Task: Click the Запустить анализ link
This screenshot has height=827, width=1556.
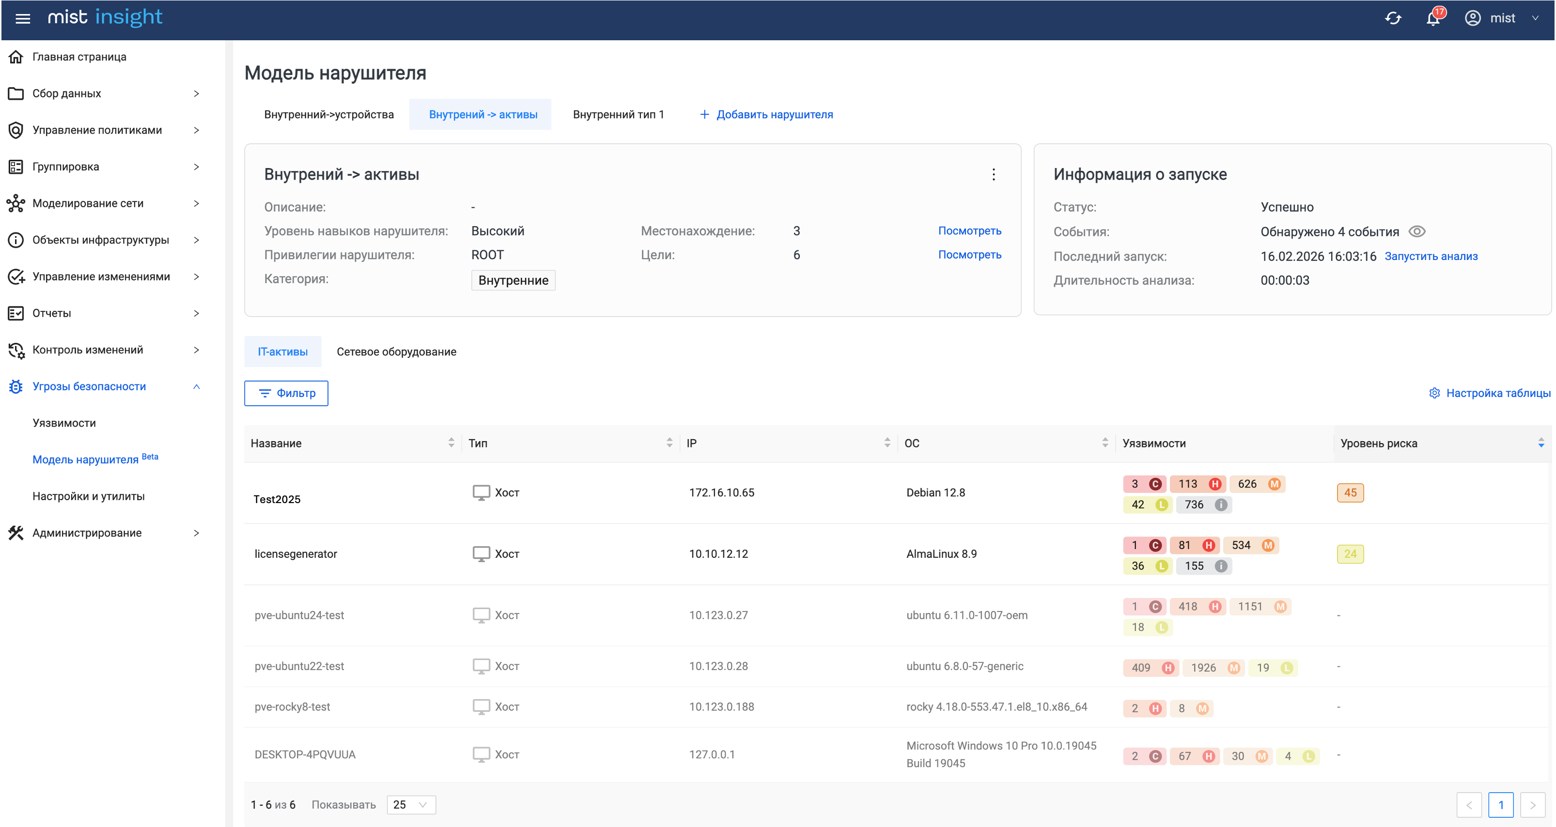Action: click(x=1431, y=257)
